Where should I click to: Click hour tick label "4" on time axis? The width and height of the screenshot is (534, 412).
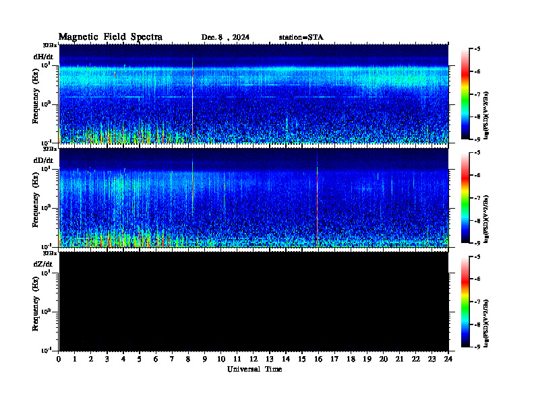click(x=124, y=359)
